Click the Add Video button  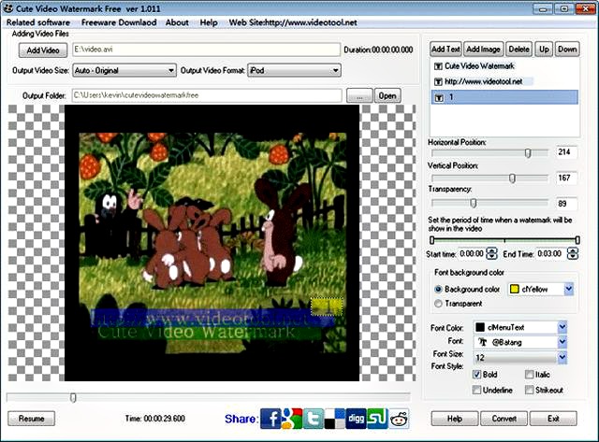43,50
